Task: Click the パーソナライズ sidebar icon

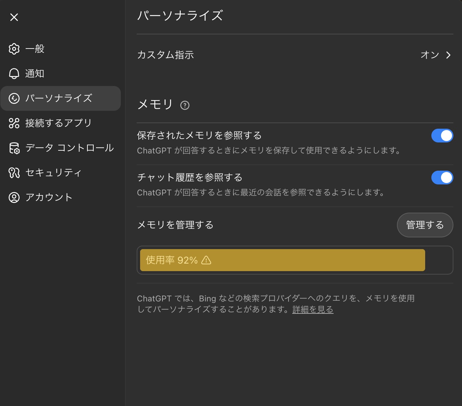Action: click(x=14, y=98)
